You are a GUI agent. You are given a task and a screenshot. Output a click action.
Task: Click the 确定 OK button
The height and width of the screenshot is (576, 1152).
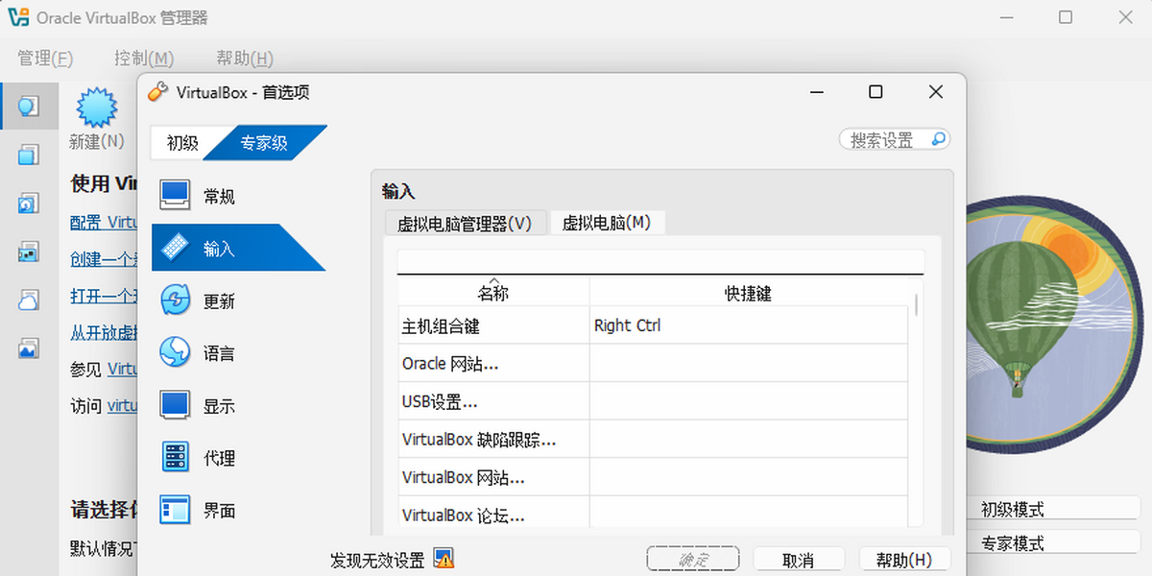[693, 560]
